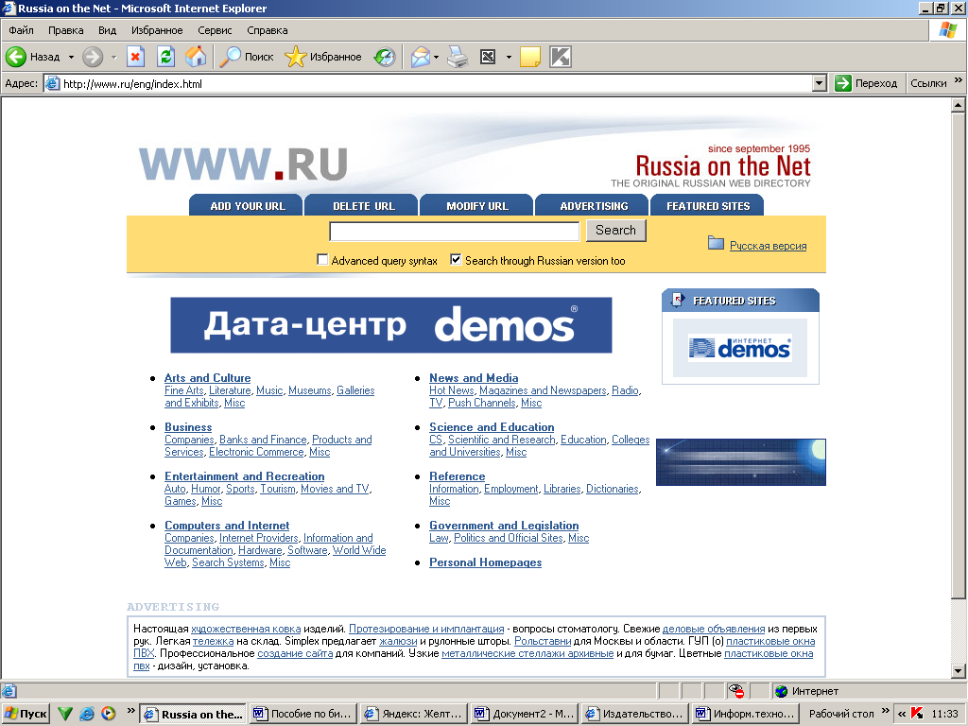Open the Вид menu
Screen dimensions: 968x726
[x=107, y=30]
